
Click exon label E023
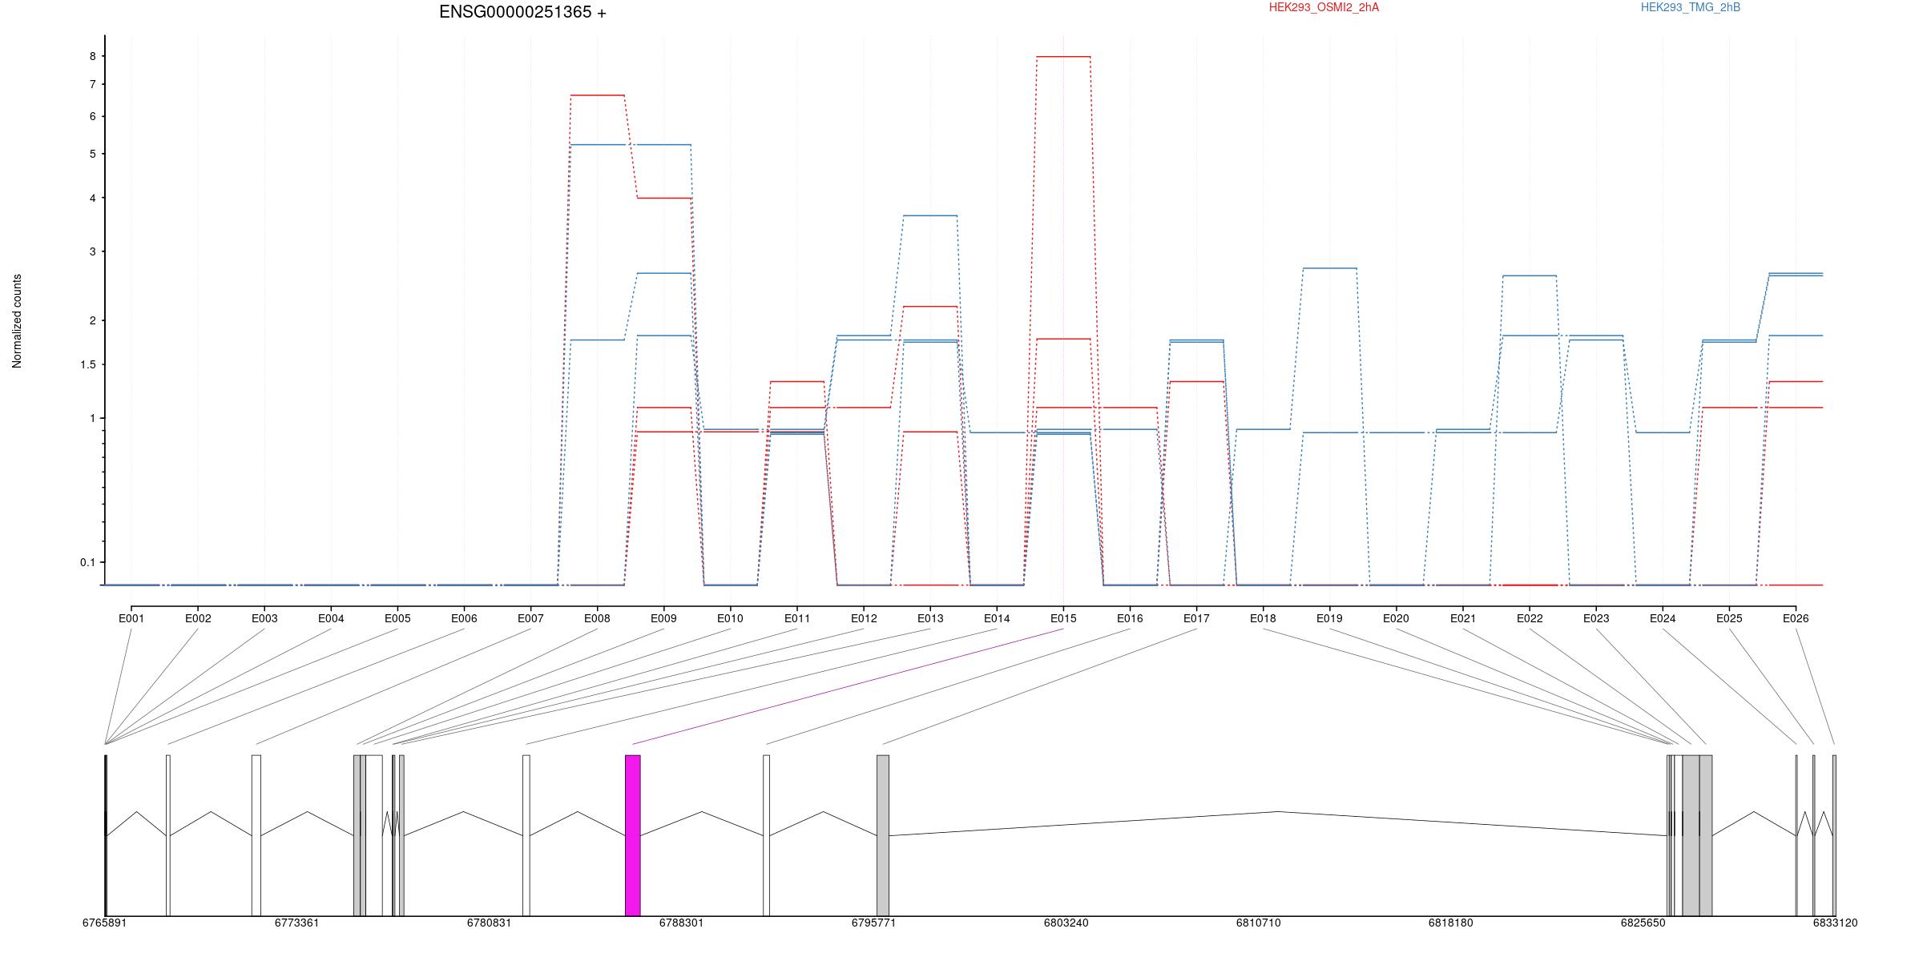pyautogui.click(x=1596, y=618)
